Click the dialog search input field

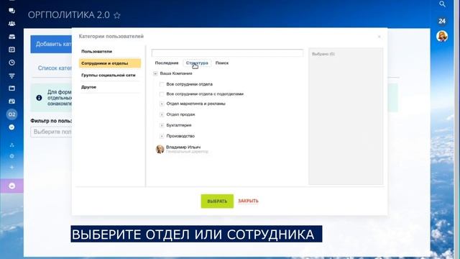[x=227, y=53]
